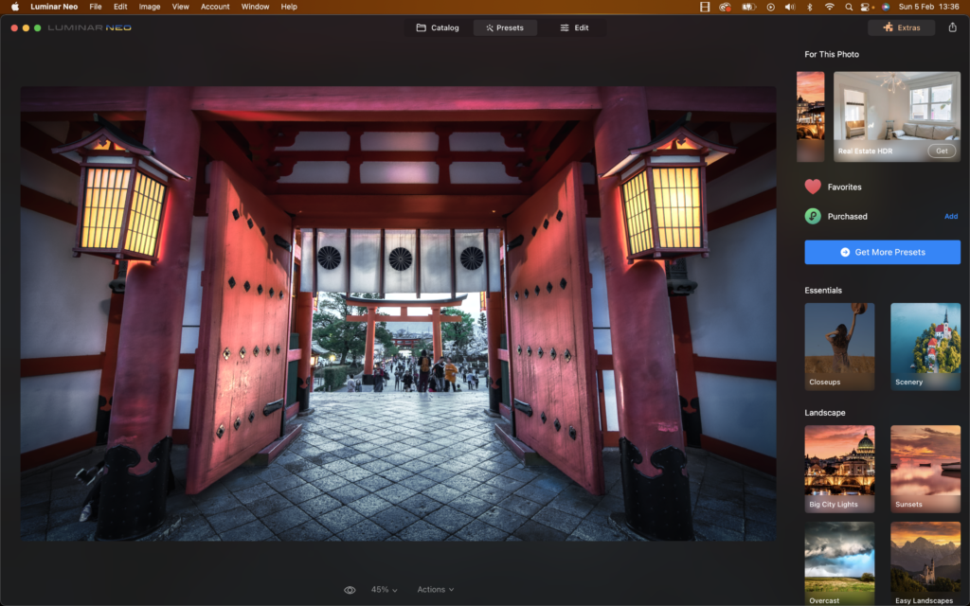
Task: Open the Big City Lights collection
Action: [839, 469]
